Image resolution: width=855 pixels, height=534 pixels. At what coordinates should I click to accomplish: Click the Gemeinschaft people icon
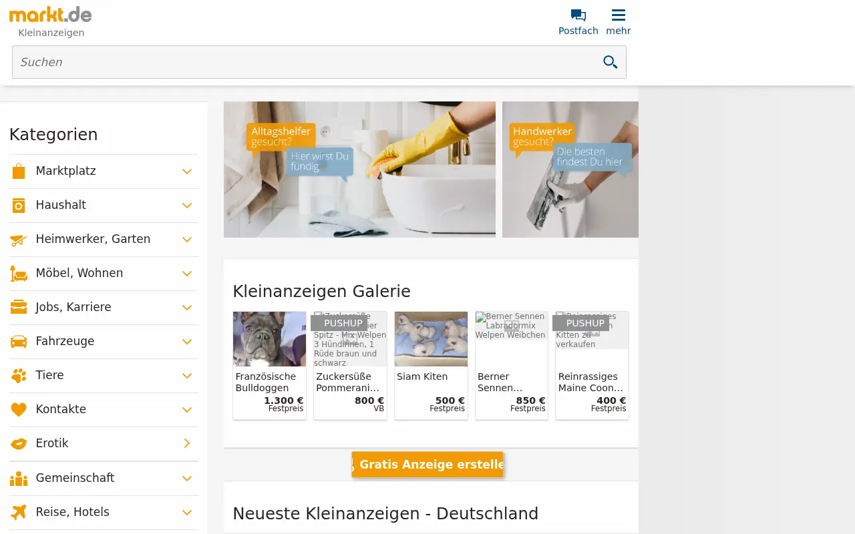(x=19, y=479)
